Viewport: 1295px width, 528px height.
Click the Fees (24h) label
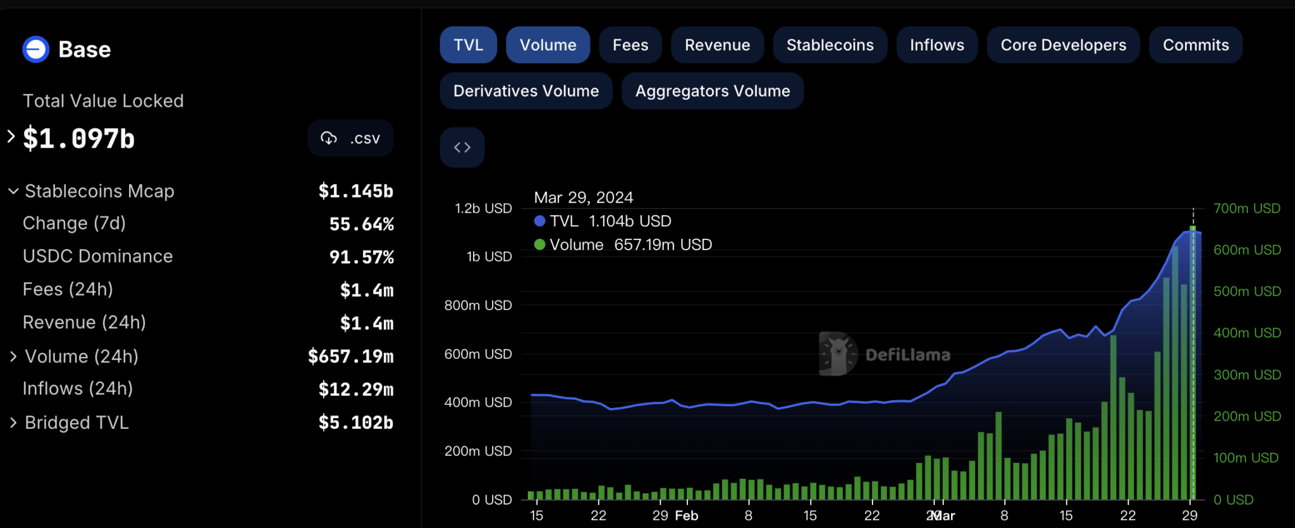coord(68,289)
